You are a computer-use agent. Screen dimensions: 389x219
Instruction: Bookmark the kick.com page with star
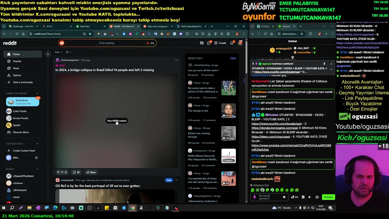click(301, 34)
